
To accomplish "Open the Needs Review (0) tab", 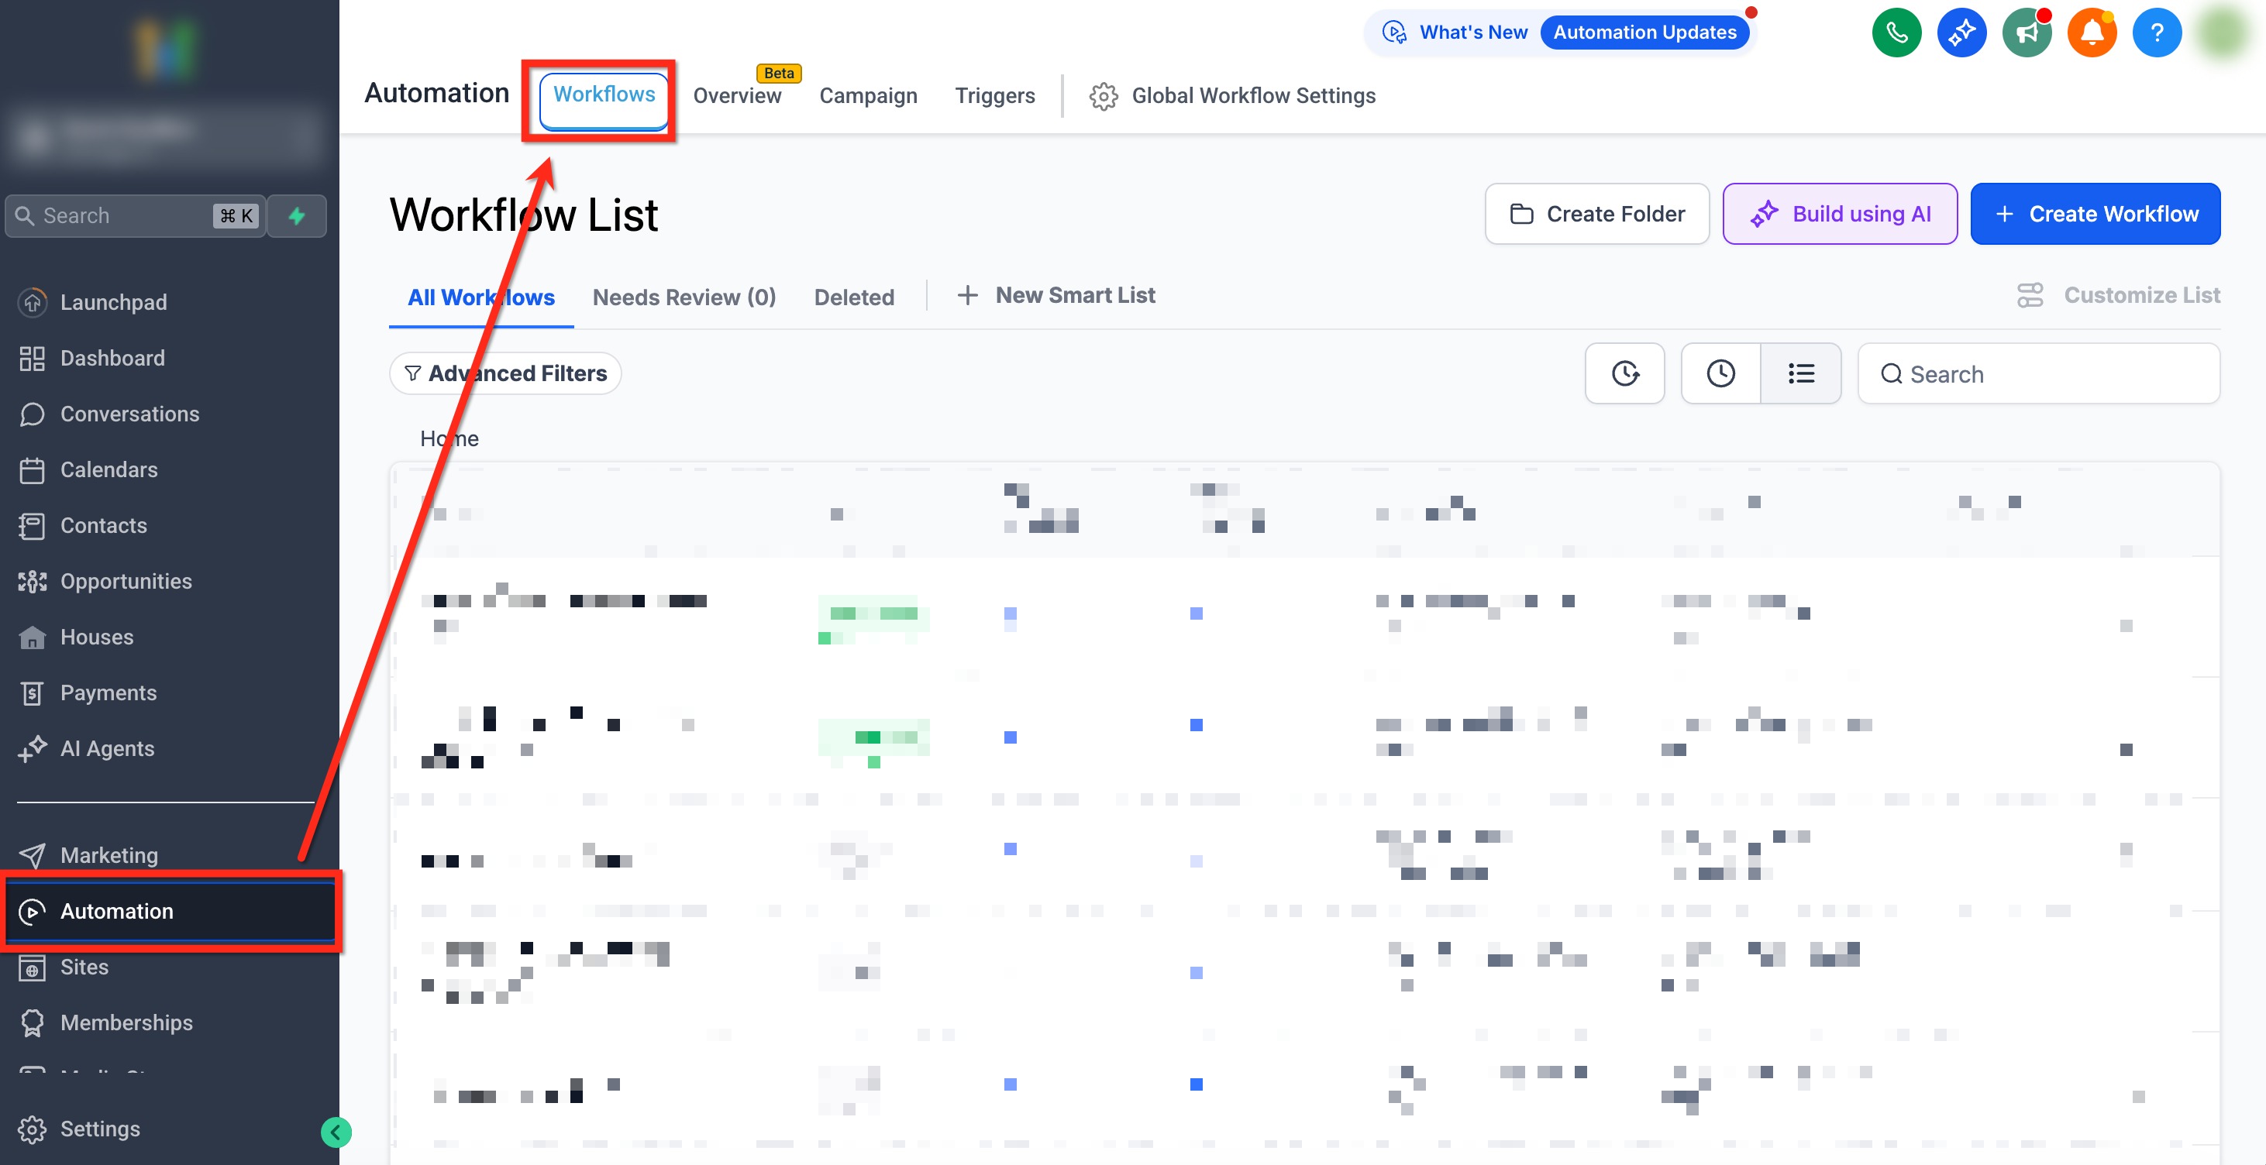I will (684, 297).
